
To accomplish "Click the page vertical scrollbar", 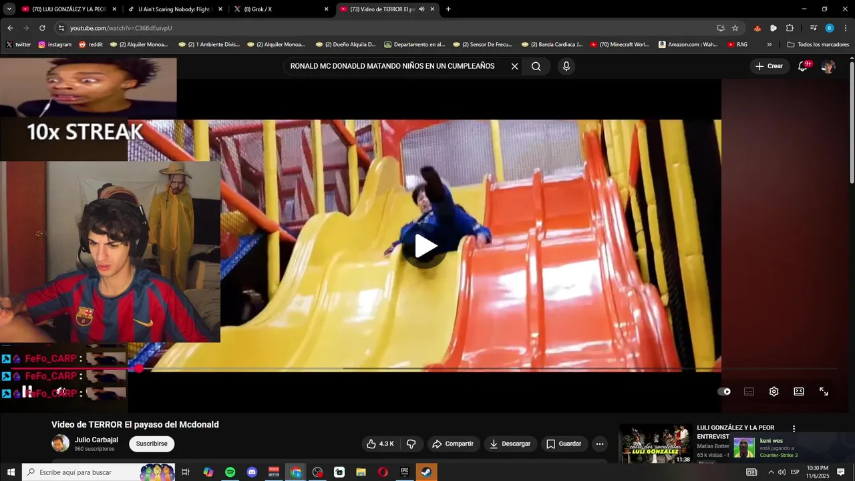I will click(x=852, y=122).
